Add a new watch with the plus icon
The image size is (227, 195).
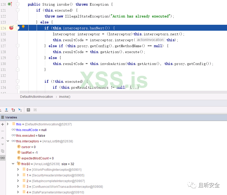tap(3, 124)
